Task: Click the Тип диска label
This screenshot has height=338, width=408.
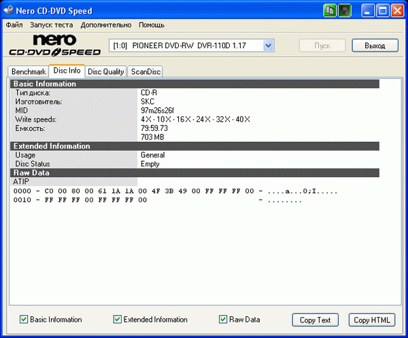Action: [x=33, y=93]
